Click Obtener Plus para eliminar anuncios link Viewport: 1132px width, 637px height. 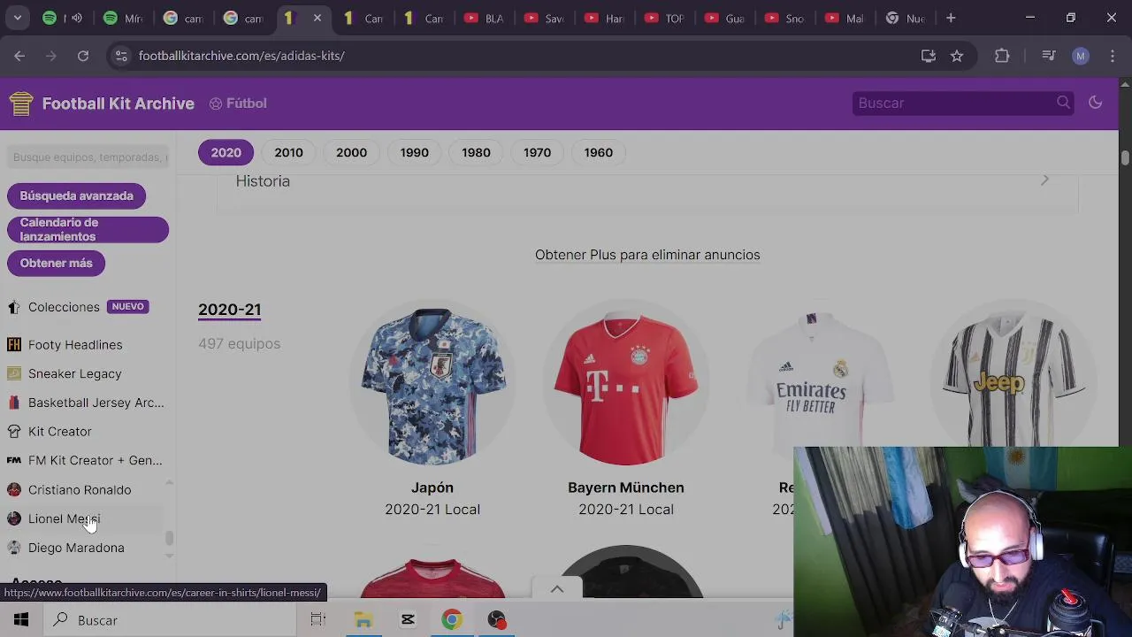pyautogui.click(x=647, y=255)
